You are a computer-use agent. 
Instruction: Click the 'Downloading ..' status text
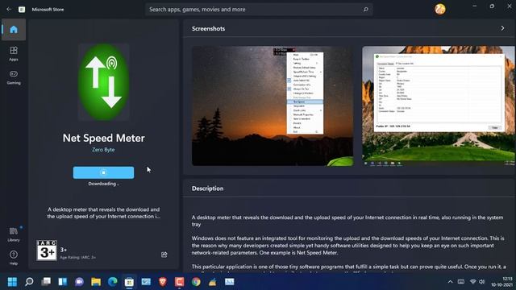click(x=103, y=184)
